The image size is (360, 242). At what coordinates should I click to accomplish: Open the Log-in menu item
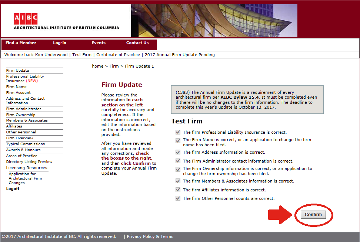click(59, 43)
